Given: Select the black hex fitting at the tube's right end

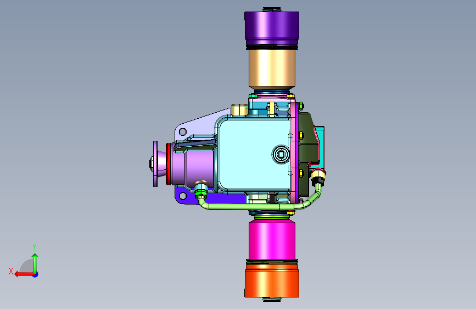Looking at the screenshot, I should tap(318, 181).
